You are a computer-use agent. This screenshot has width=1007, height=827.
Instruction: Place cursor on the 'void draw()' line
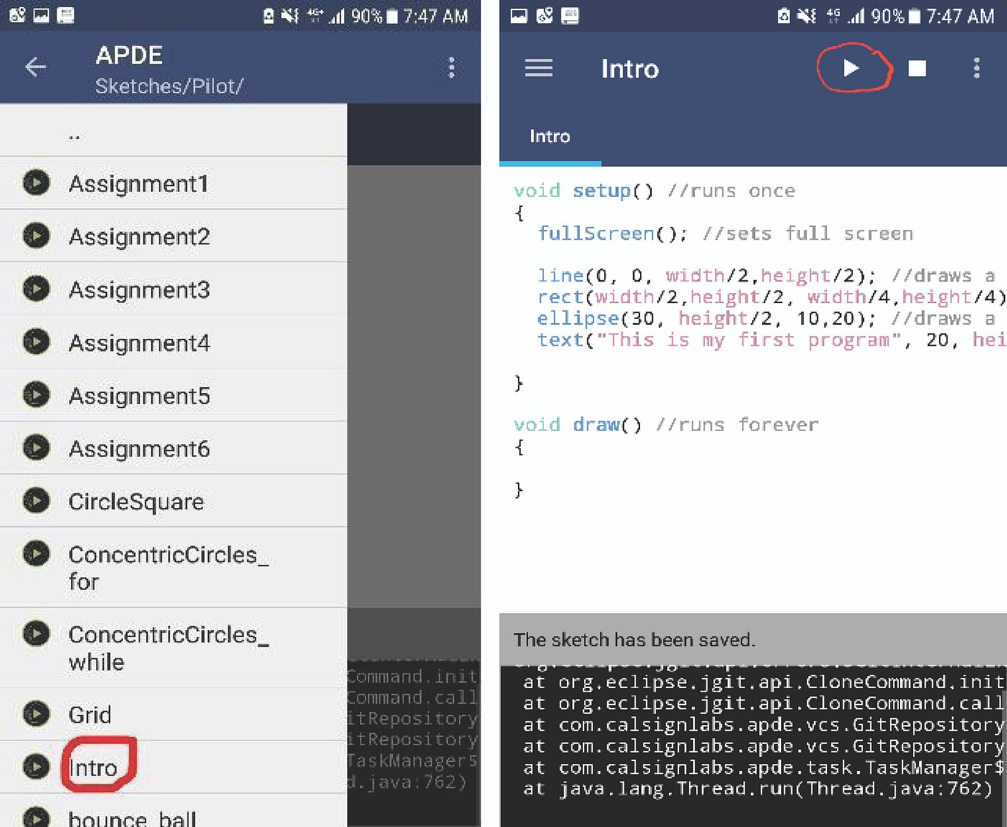click(666, 425)
